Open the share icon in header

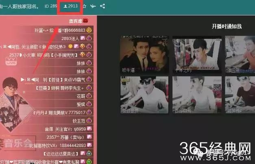102,6
